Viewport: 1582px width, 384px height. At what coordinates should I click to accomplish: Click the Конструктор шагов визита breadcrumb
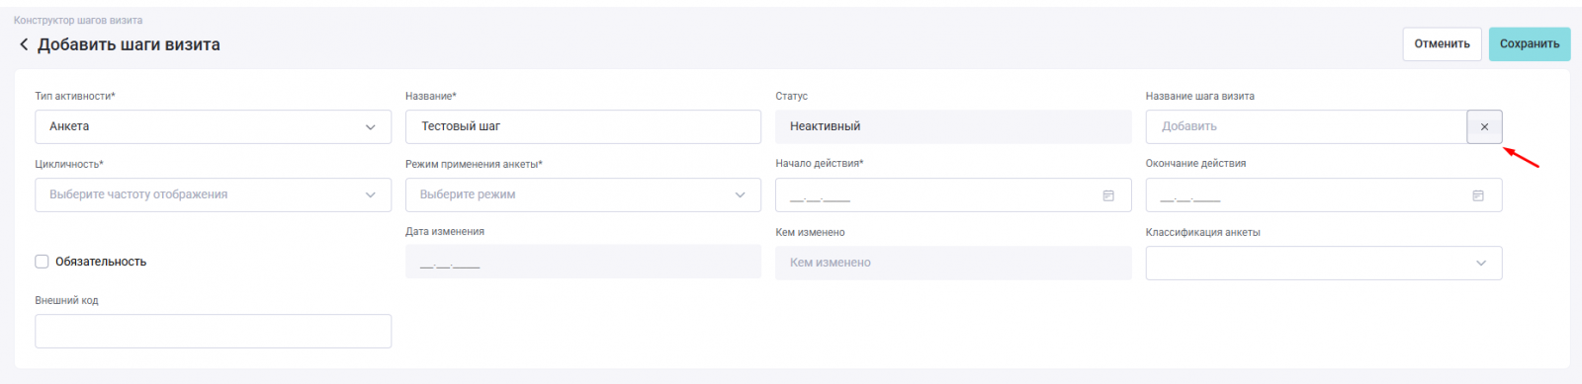(x=78, y=20)
